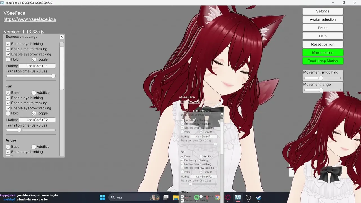Toggle Enable eye blinking for the Ctrl+Shift+F1 expression
The height and width of the screenshot is (203, 361).
[8, 44]
